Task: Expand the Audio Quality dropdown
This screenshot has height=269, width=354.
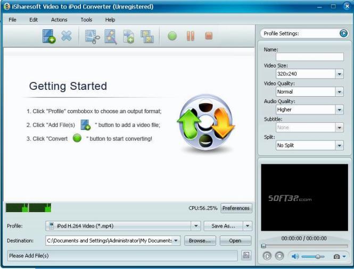Action: point(339,110)
